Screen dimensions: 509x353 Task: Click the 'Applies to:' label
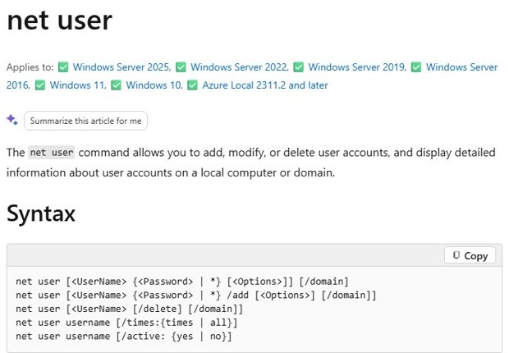coord(30,67)
